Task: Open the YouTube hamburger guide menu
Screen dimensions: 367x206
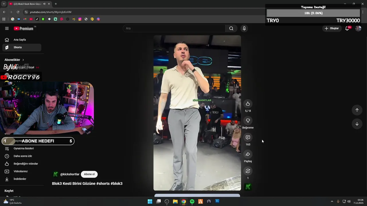Action: point(7,28)
